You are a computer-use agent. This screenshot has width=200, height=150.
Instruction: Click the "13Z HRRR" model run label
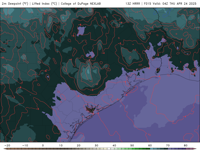pos(133,4)
